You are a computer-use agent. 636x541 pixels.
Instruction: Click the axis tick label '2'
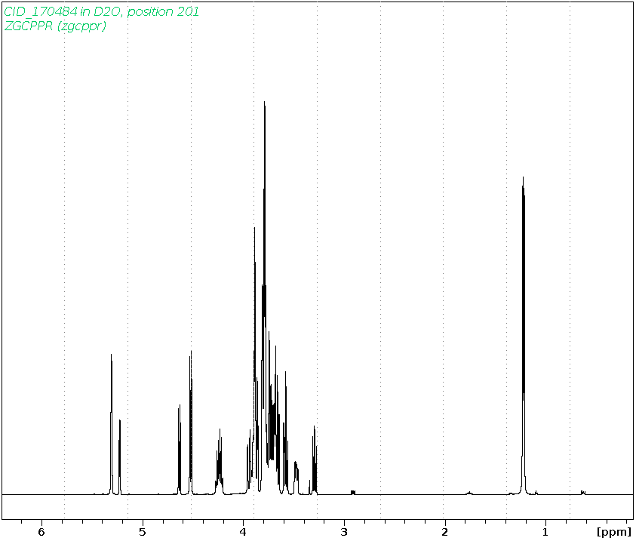(444, 532)
